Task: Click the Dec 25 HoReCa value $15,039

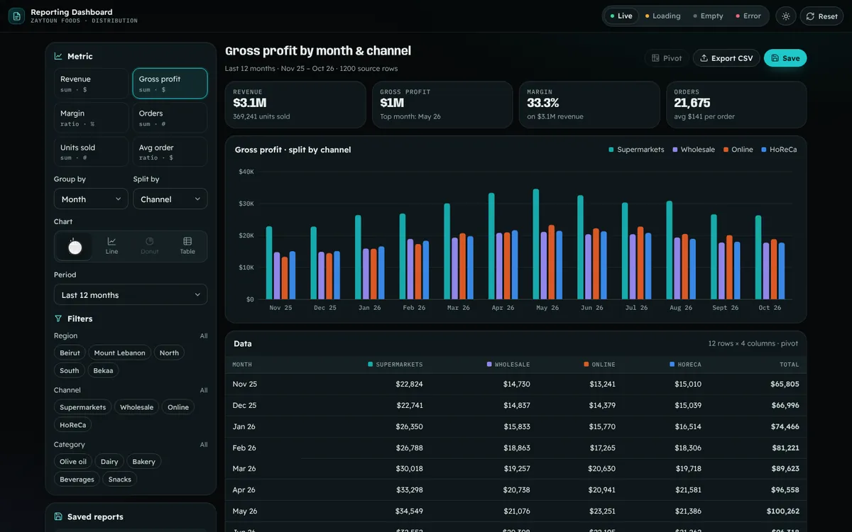Action: click(x=688, y=405)
